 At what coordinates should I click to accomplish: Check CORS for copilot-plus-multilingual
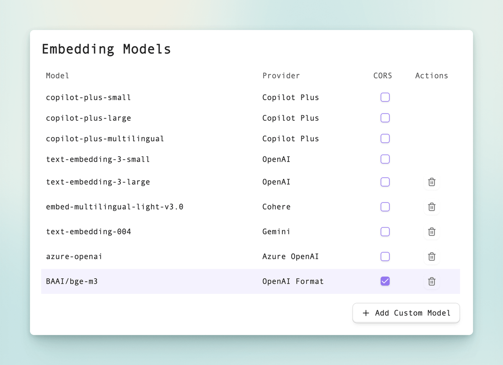click(385, 139)
